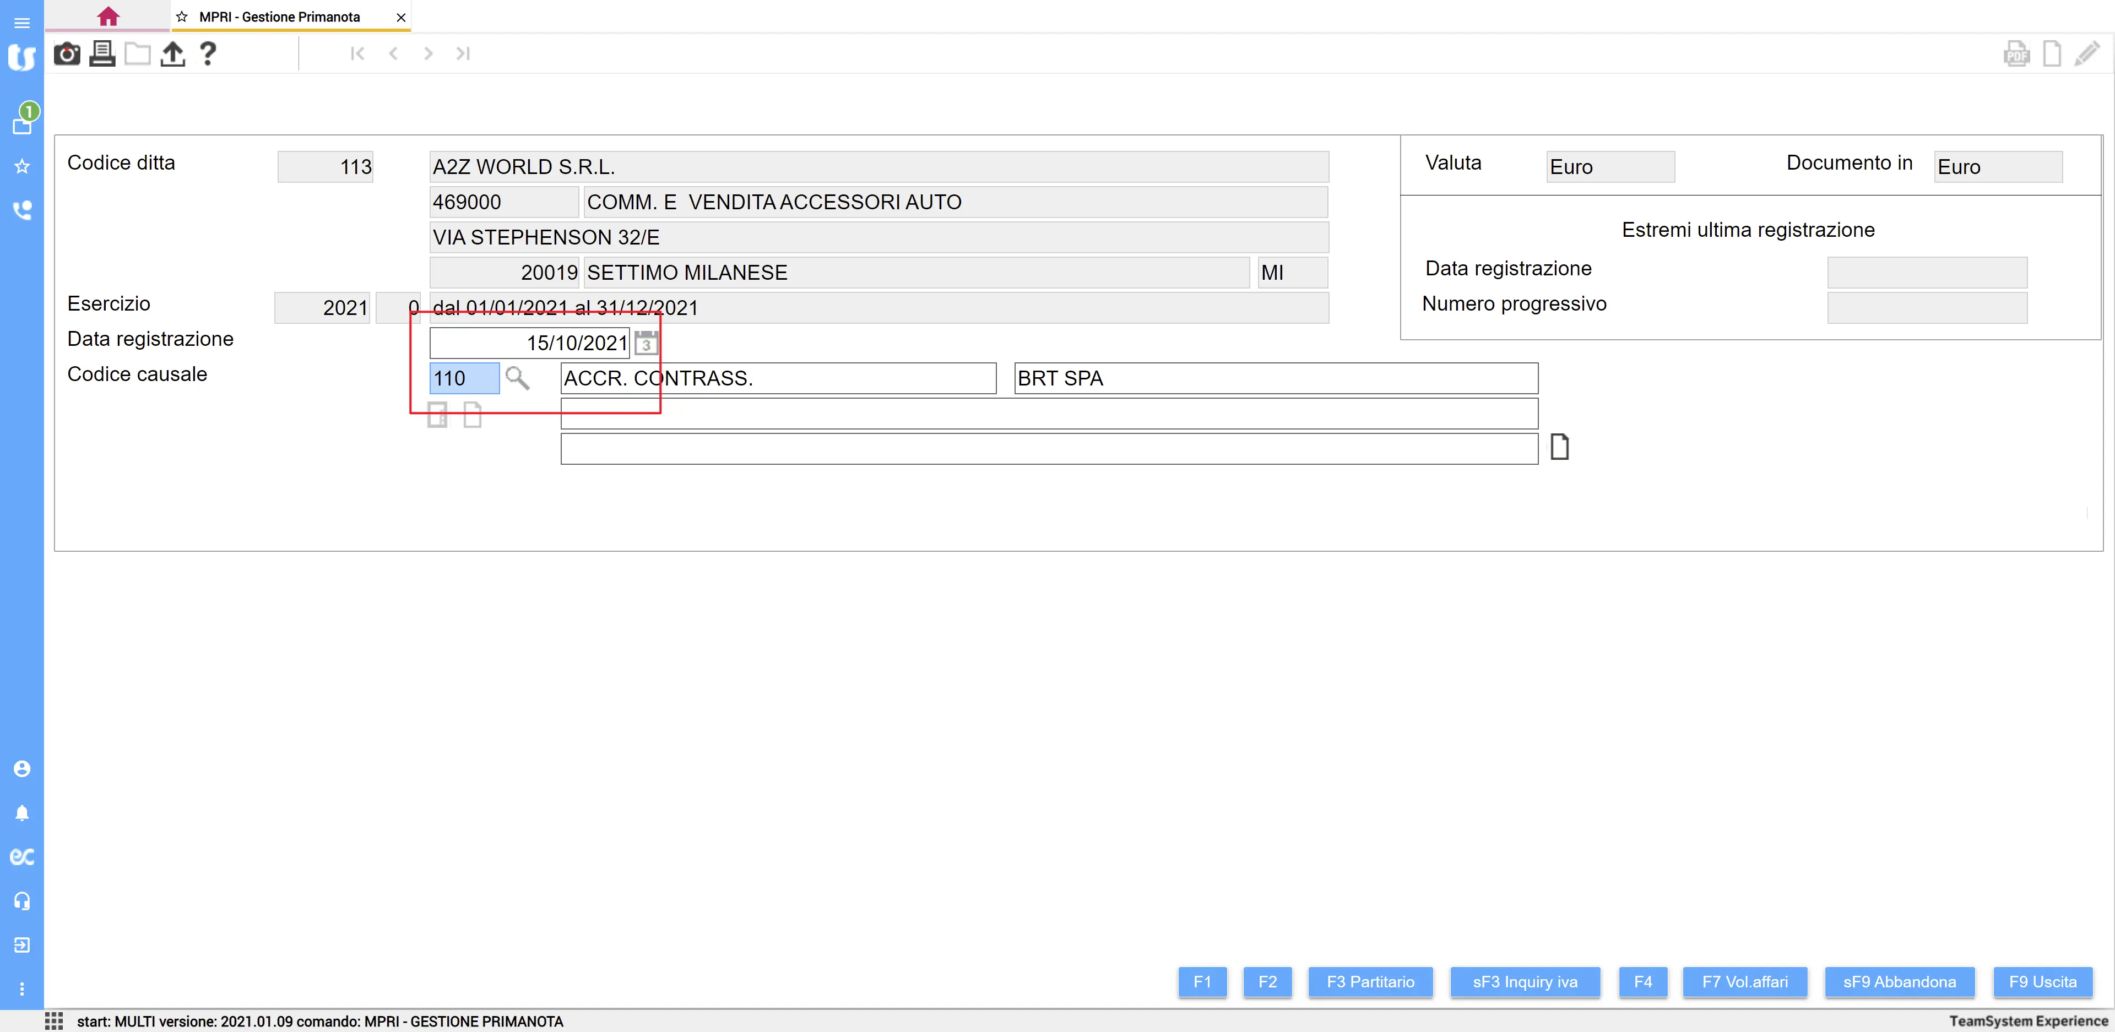Image resolution: width=2115 pixels, height=1032 pixels.
Task: Open the apps grid in status bar
Action: (54, 1020)
